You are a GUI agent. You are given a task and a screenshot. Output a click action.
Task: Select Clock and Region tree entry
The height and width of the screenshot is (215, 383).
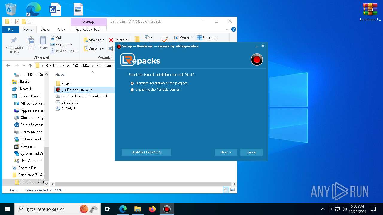[29, 118]
